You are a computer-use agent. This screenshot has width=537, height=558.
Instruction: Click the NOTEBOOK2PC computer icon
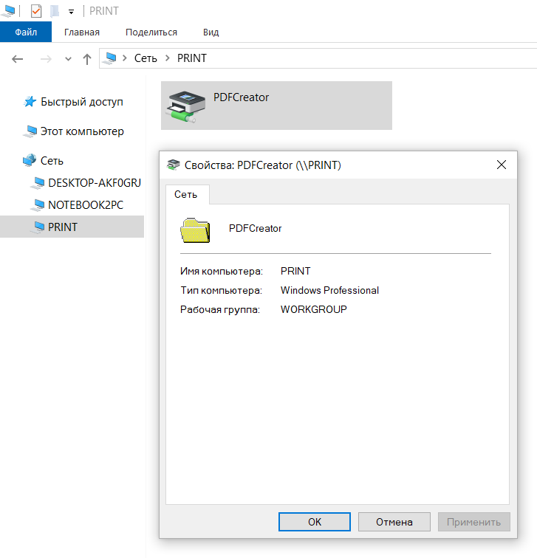click(38, 205)
